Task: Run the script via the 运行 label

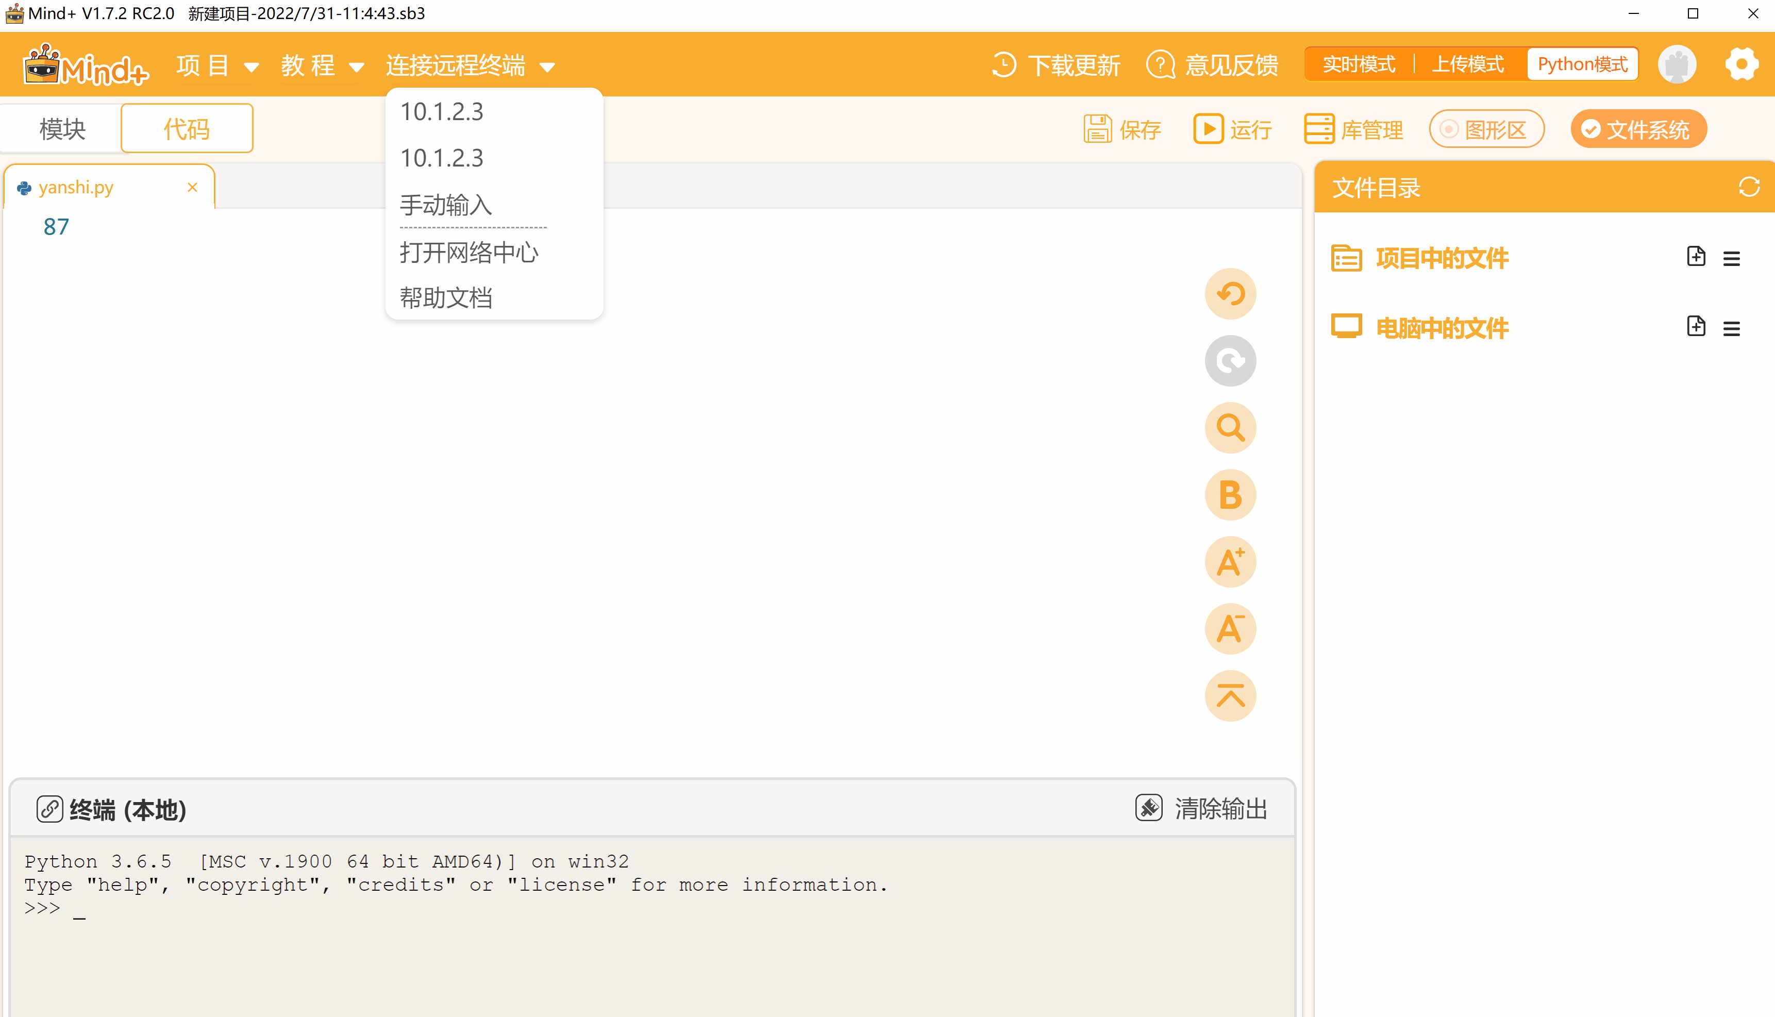Action: tap(1251, 130)
